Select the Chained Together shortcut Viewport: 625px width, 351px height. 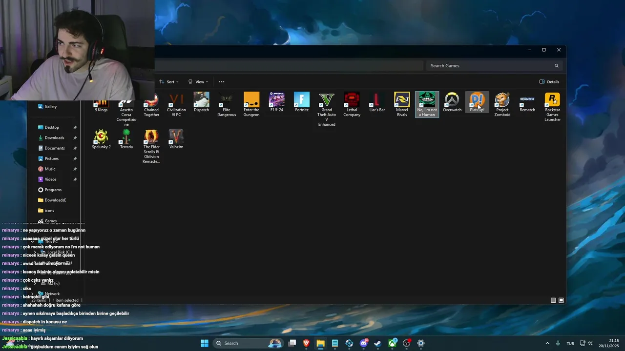tap(151, 105)
